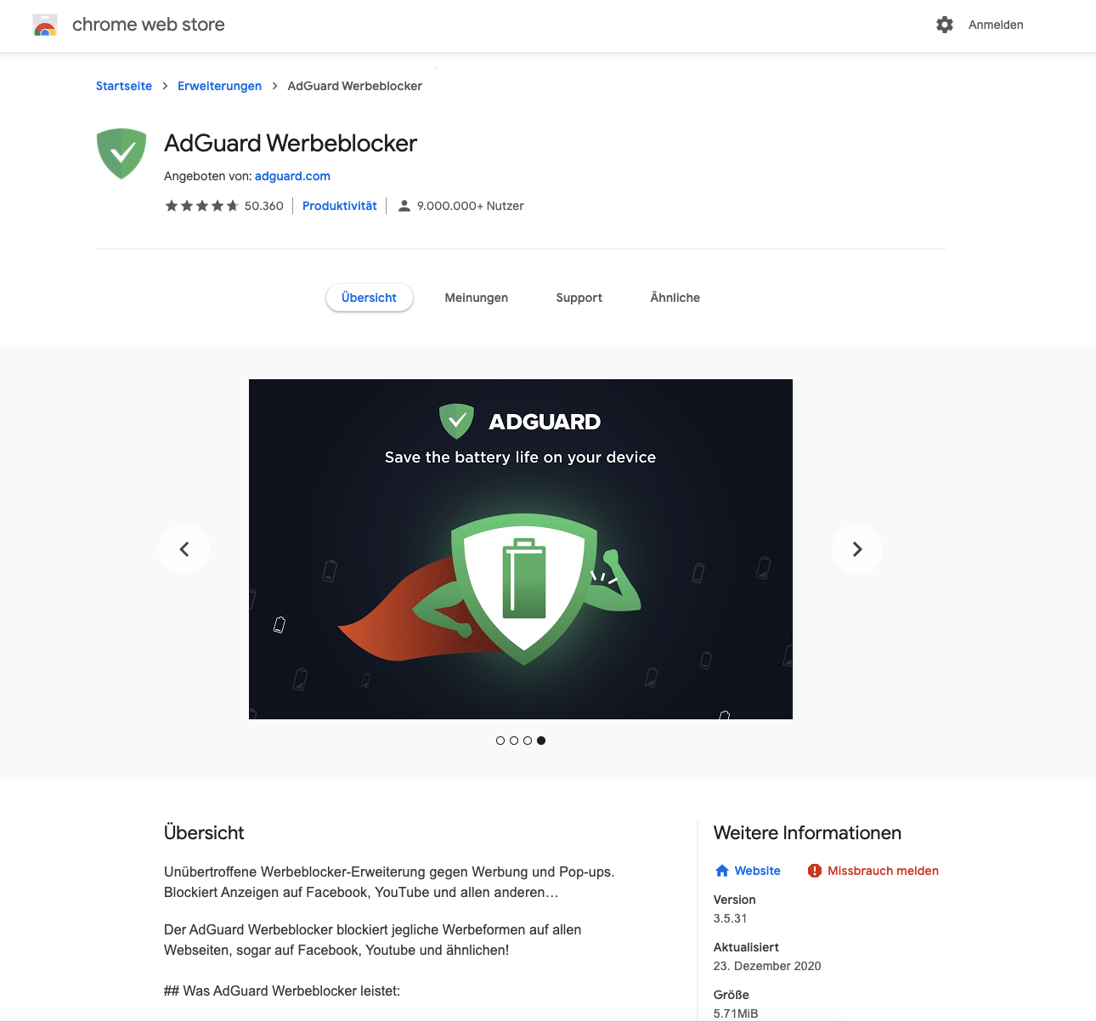Select the fourth filled carousel dot

[541, 741]
